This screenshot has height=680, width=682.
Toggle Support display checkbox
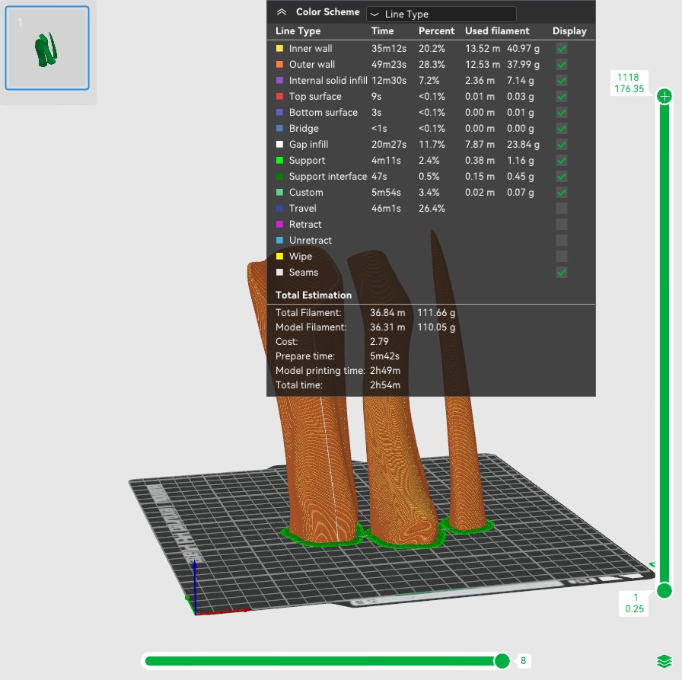point(562,161)
